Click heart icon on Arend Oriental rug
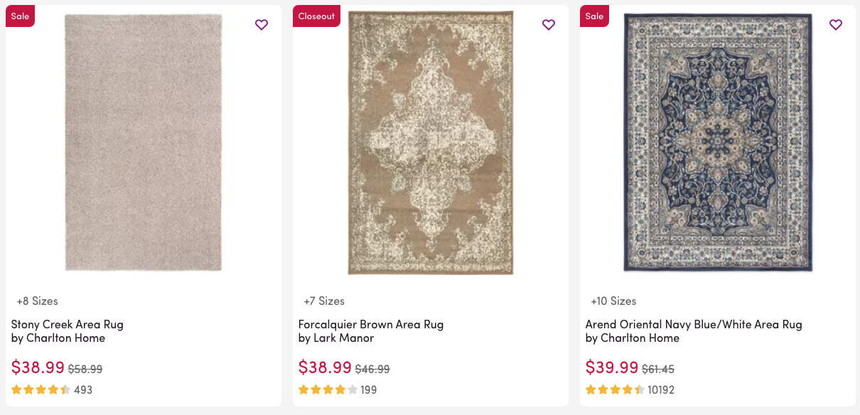 836,25
